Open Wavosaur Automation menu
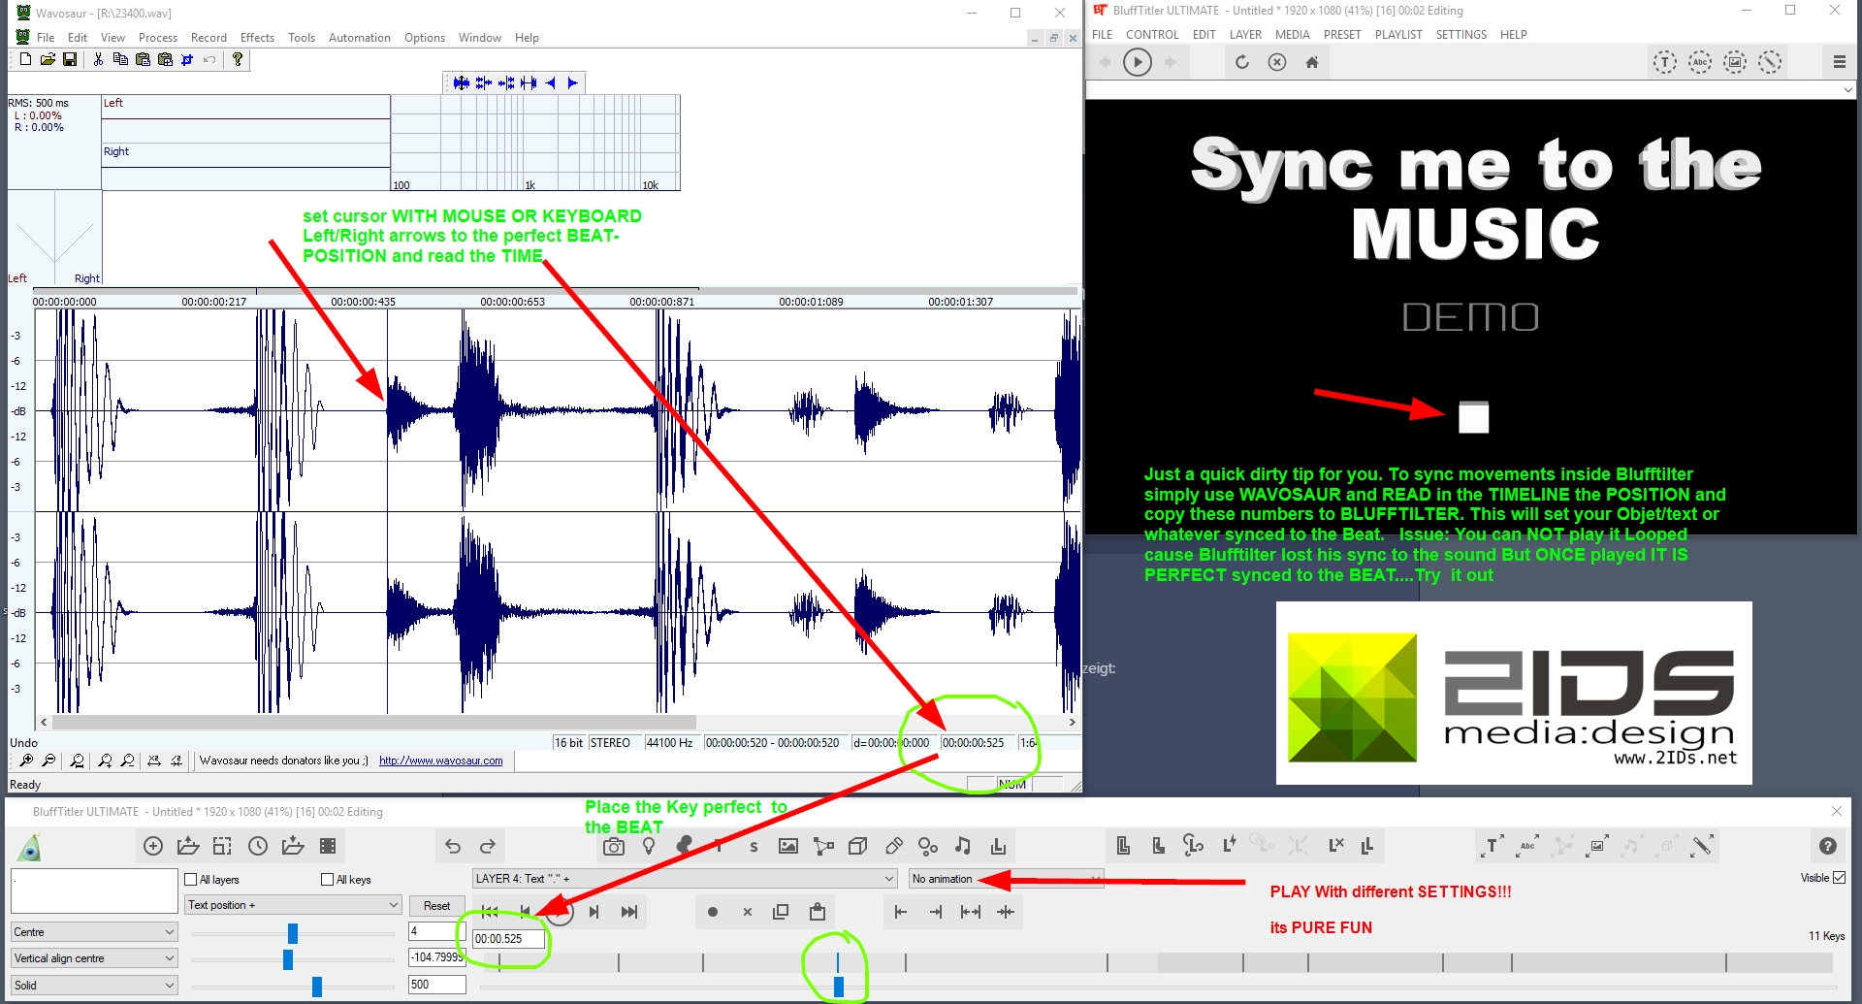1862x1004 pixels. pyautogui.click(x=360, y=38)
